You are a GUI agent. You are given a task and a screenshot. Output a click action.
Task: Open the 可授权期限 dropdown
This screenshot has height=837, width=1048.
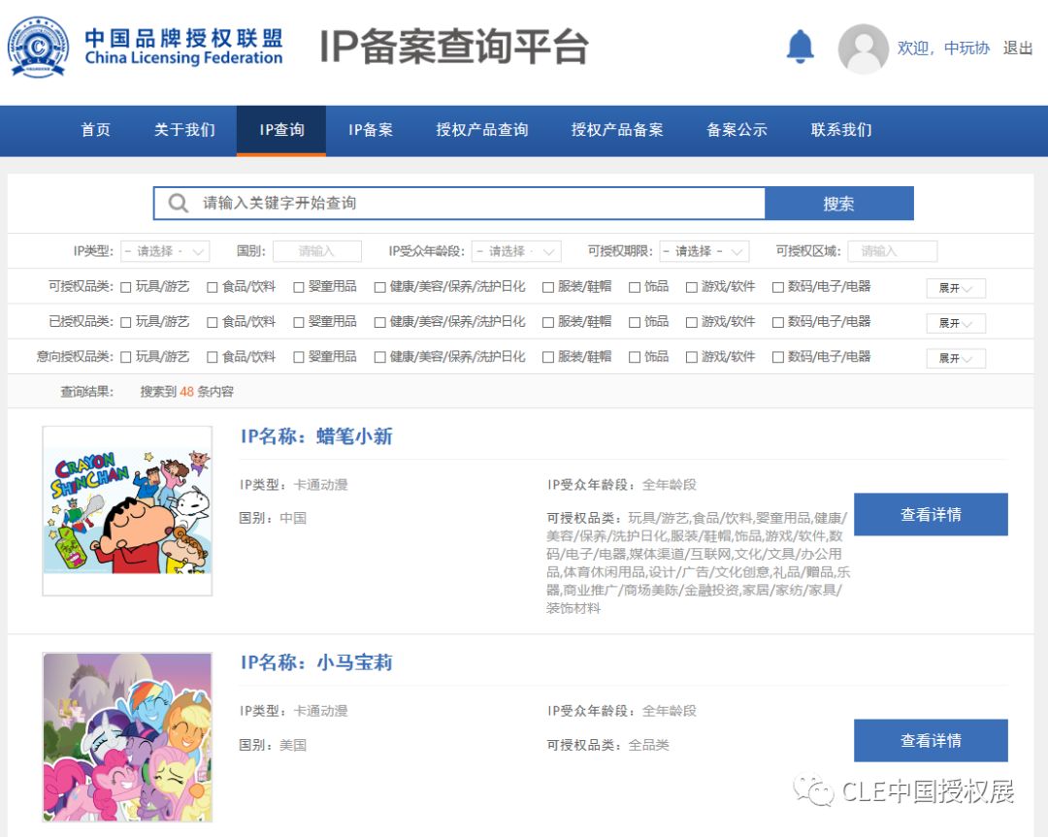704,251
